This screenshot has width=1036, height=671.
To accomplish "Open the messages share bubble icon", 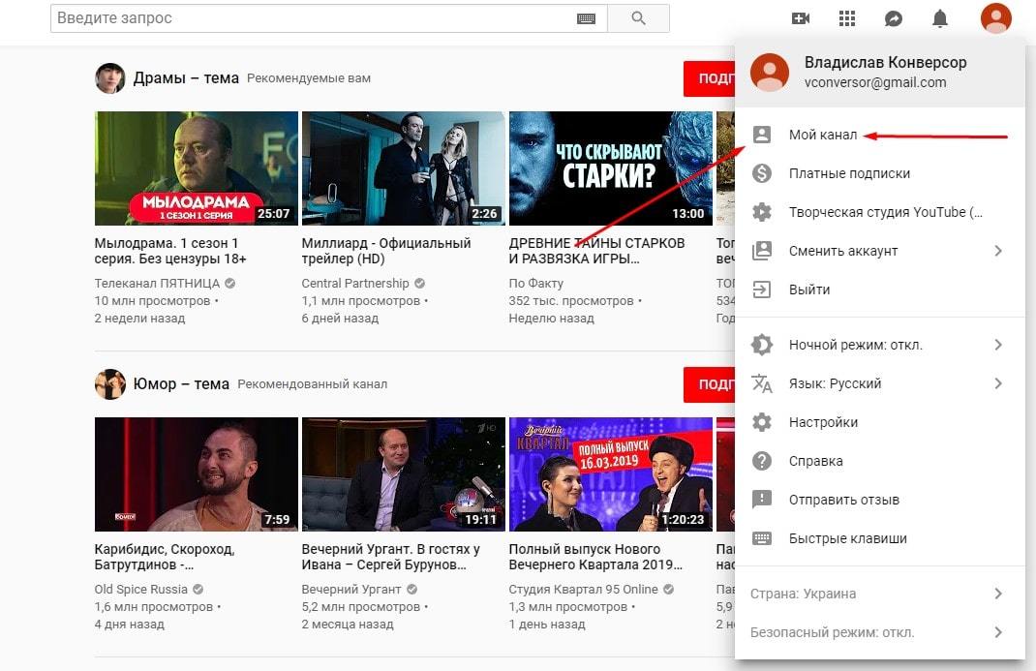I will pyautogui.click(x=894, y=18).
